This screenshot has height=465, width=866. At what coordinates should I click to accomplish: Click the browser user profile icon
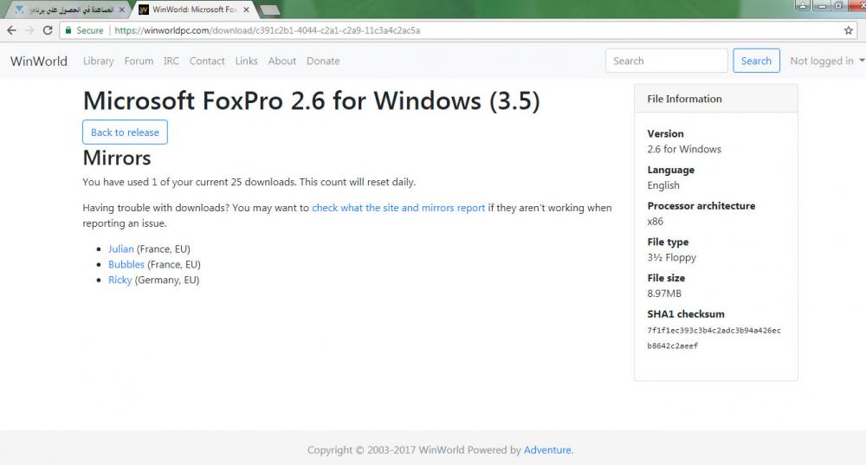click(803, 5)
